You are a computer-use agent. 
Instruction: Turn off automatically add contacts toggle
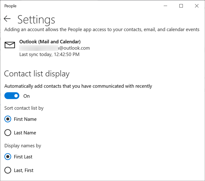(12, 96)
